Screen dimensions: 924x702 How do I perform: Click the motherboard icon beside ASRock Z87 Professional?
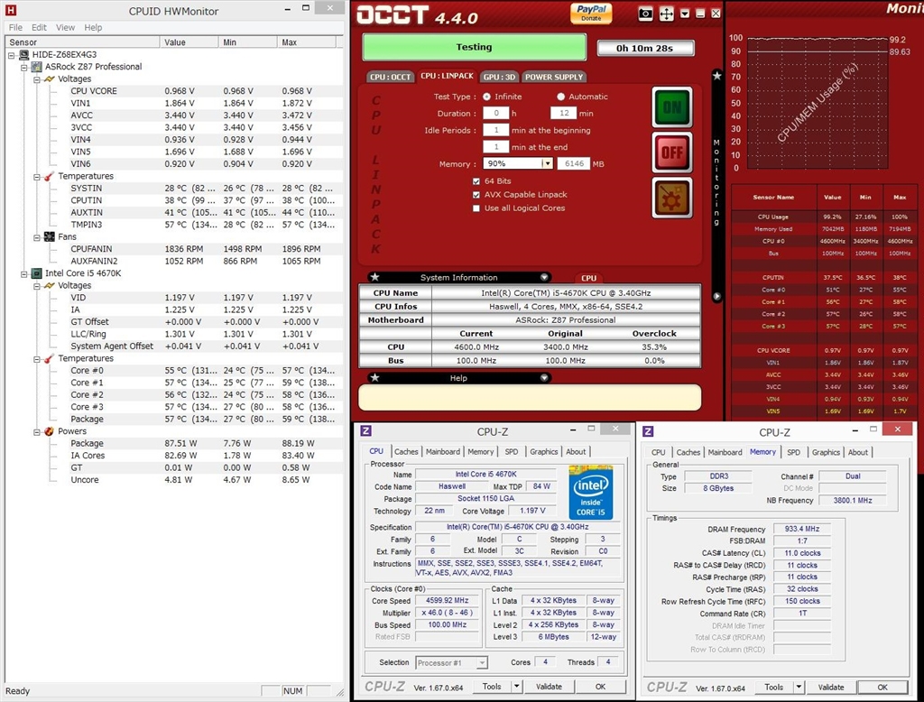pyautogui.click(x=36, y=67)
